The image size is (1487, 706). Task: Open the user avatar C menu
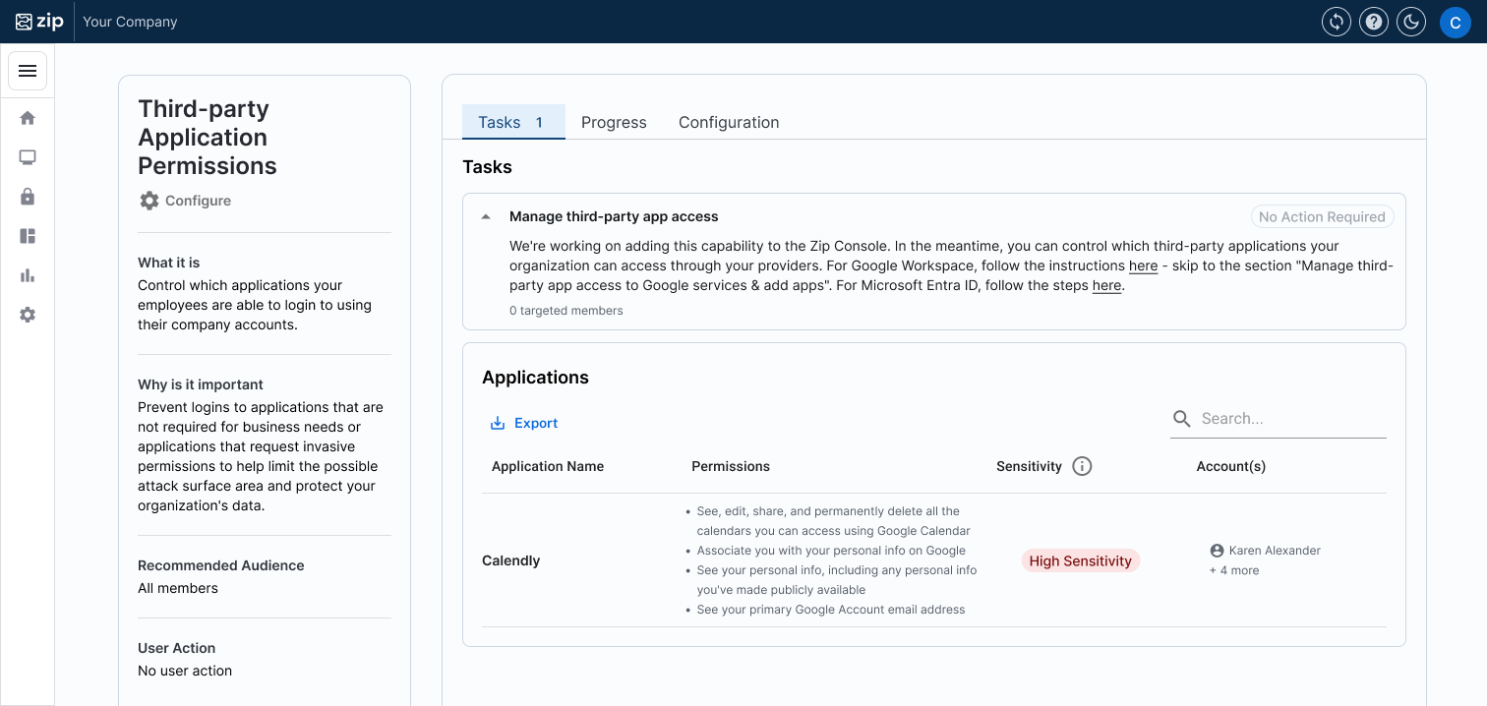(x=1455, y=22)
